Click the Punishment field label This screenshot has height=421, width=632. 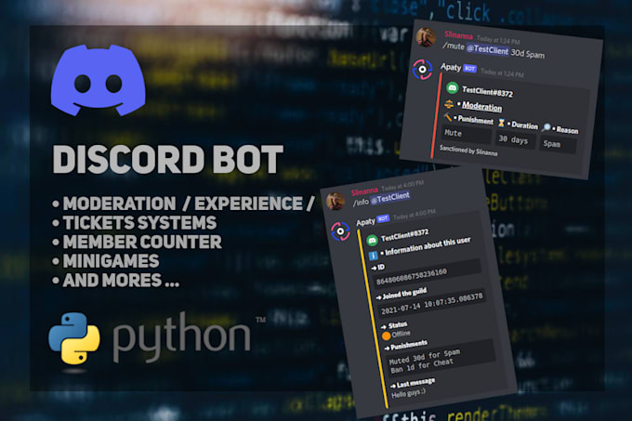pyautogui.click(x=476, y=120)
